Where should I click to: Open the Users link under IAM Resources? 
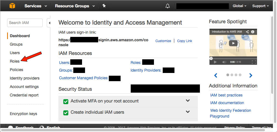(65, 63)
